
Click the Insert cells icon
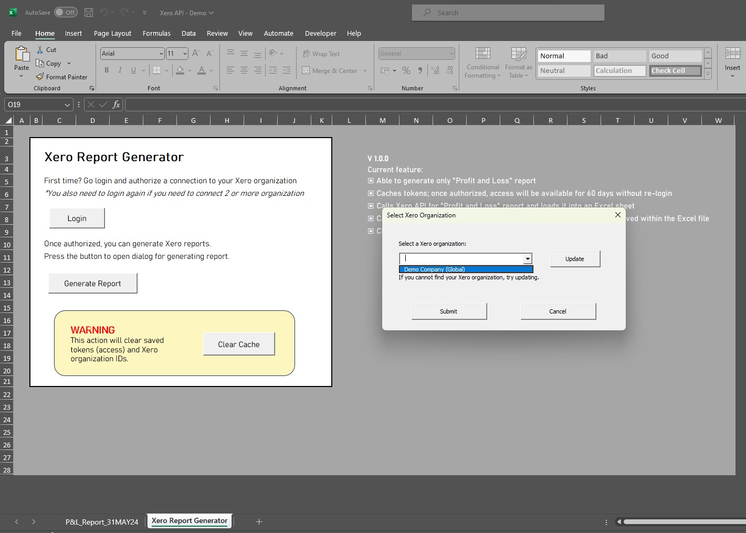[732, 54]
